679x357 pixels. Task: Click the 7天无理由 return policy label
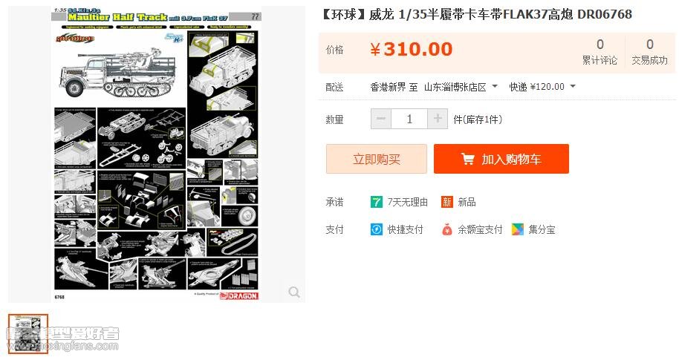tap(408, 202)
